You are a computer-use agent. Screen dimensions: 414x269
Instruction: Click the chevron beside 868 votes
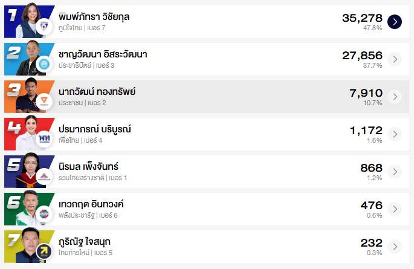[394, 172]
